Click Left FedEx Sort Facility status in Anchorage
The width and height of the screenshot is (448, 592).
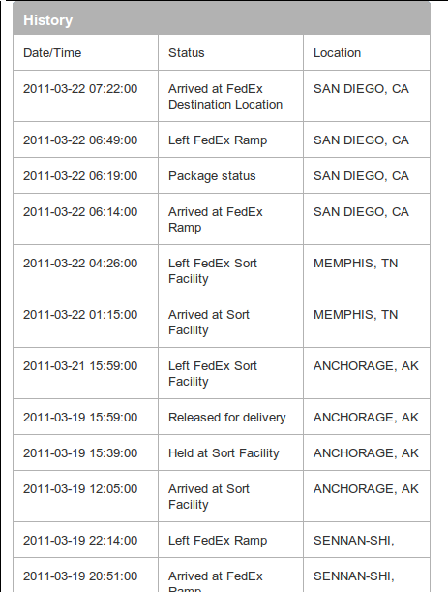click(x=213, y=374)
